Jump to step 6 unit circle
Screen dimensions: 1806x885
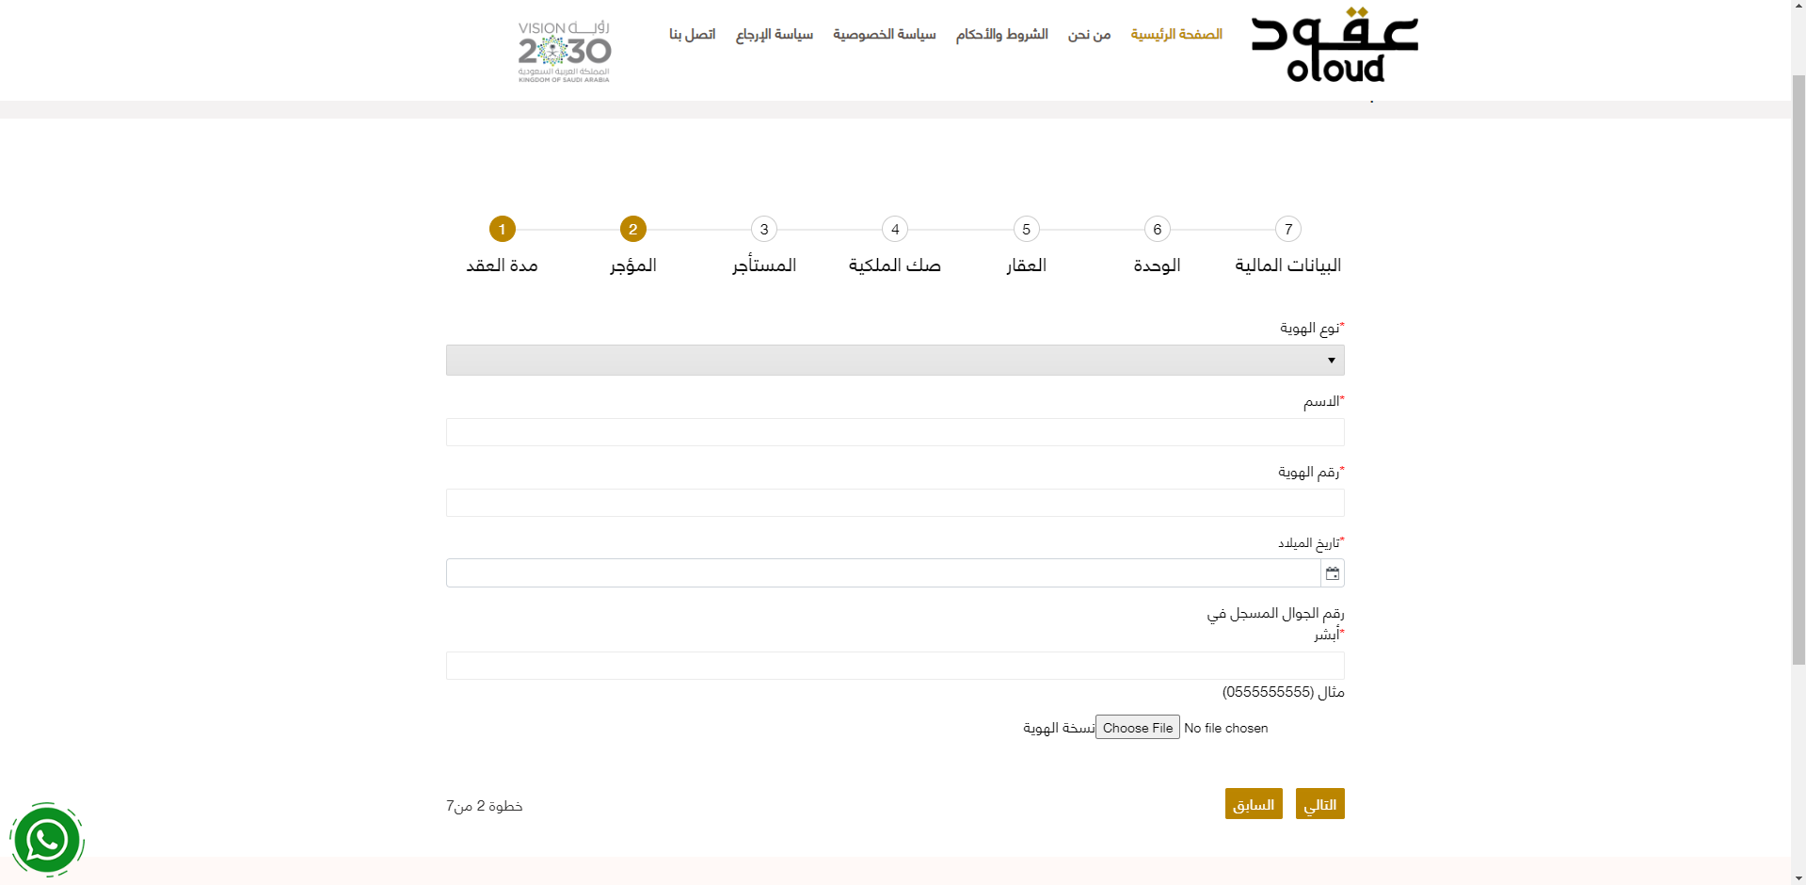(1157, 229)
